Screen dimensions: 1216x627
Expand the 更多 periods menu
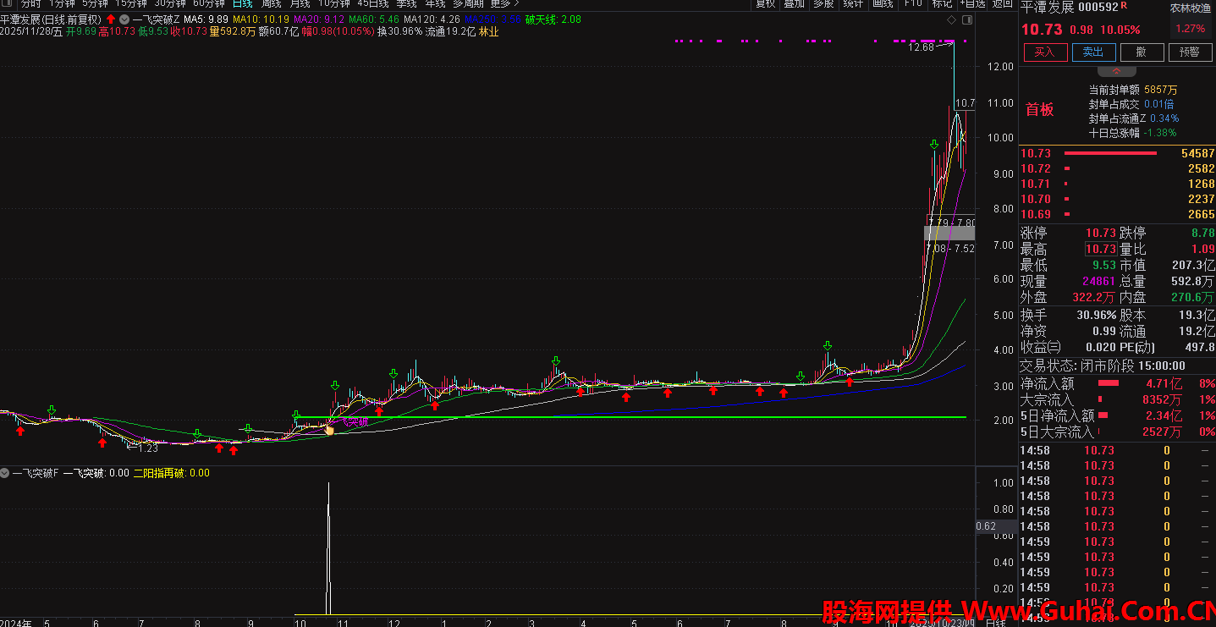[504, 3]
